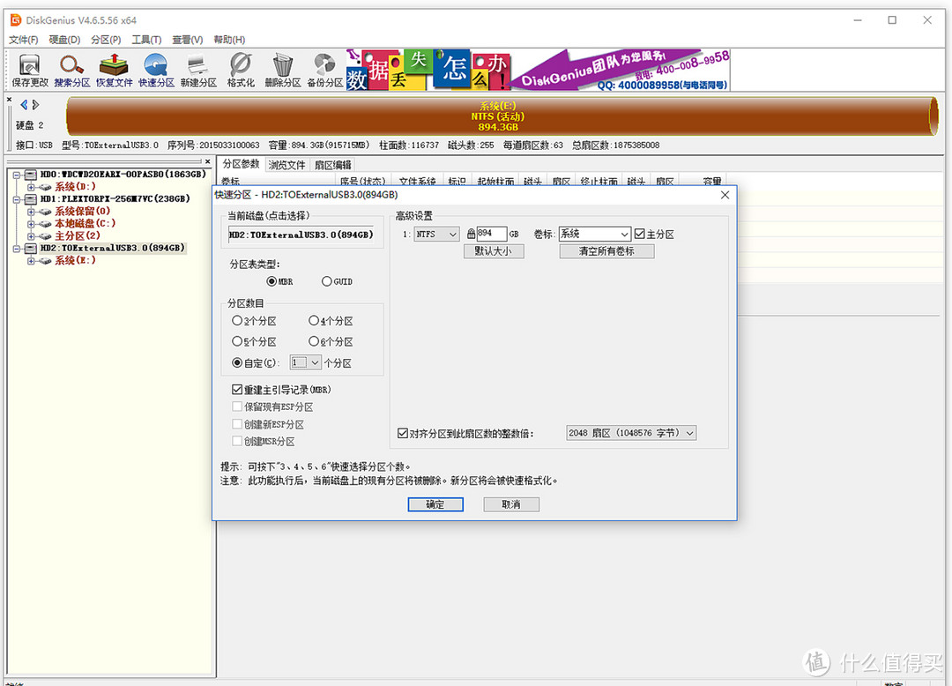952x686 pixels.
Task: Click the HD1 PLEXTOR disk drive icon
Action: [x=30, y=199]
